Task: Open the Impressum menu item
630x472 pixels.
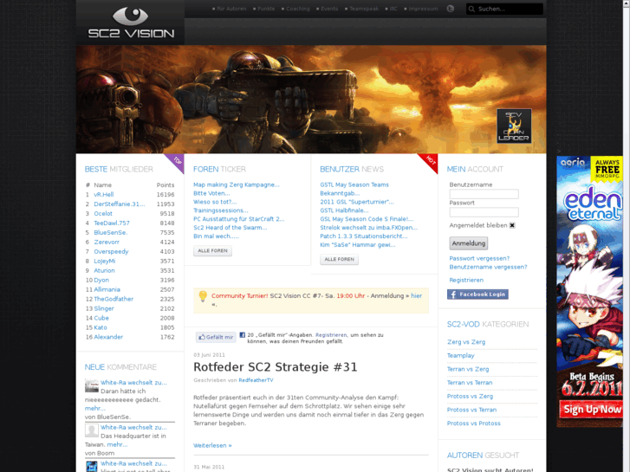Action: coord(421,9)
